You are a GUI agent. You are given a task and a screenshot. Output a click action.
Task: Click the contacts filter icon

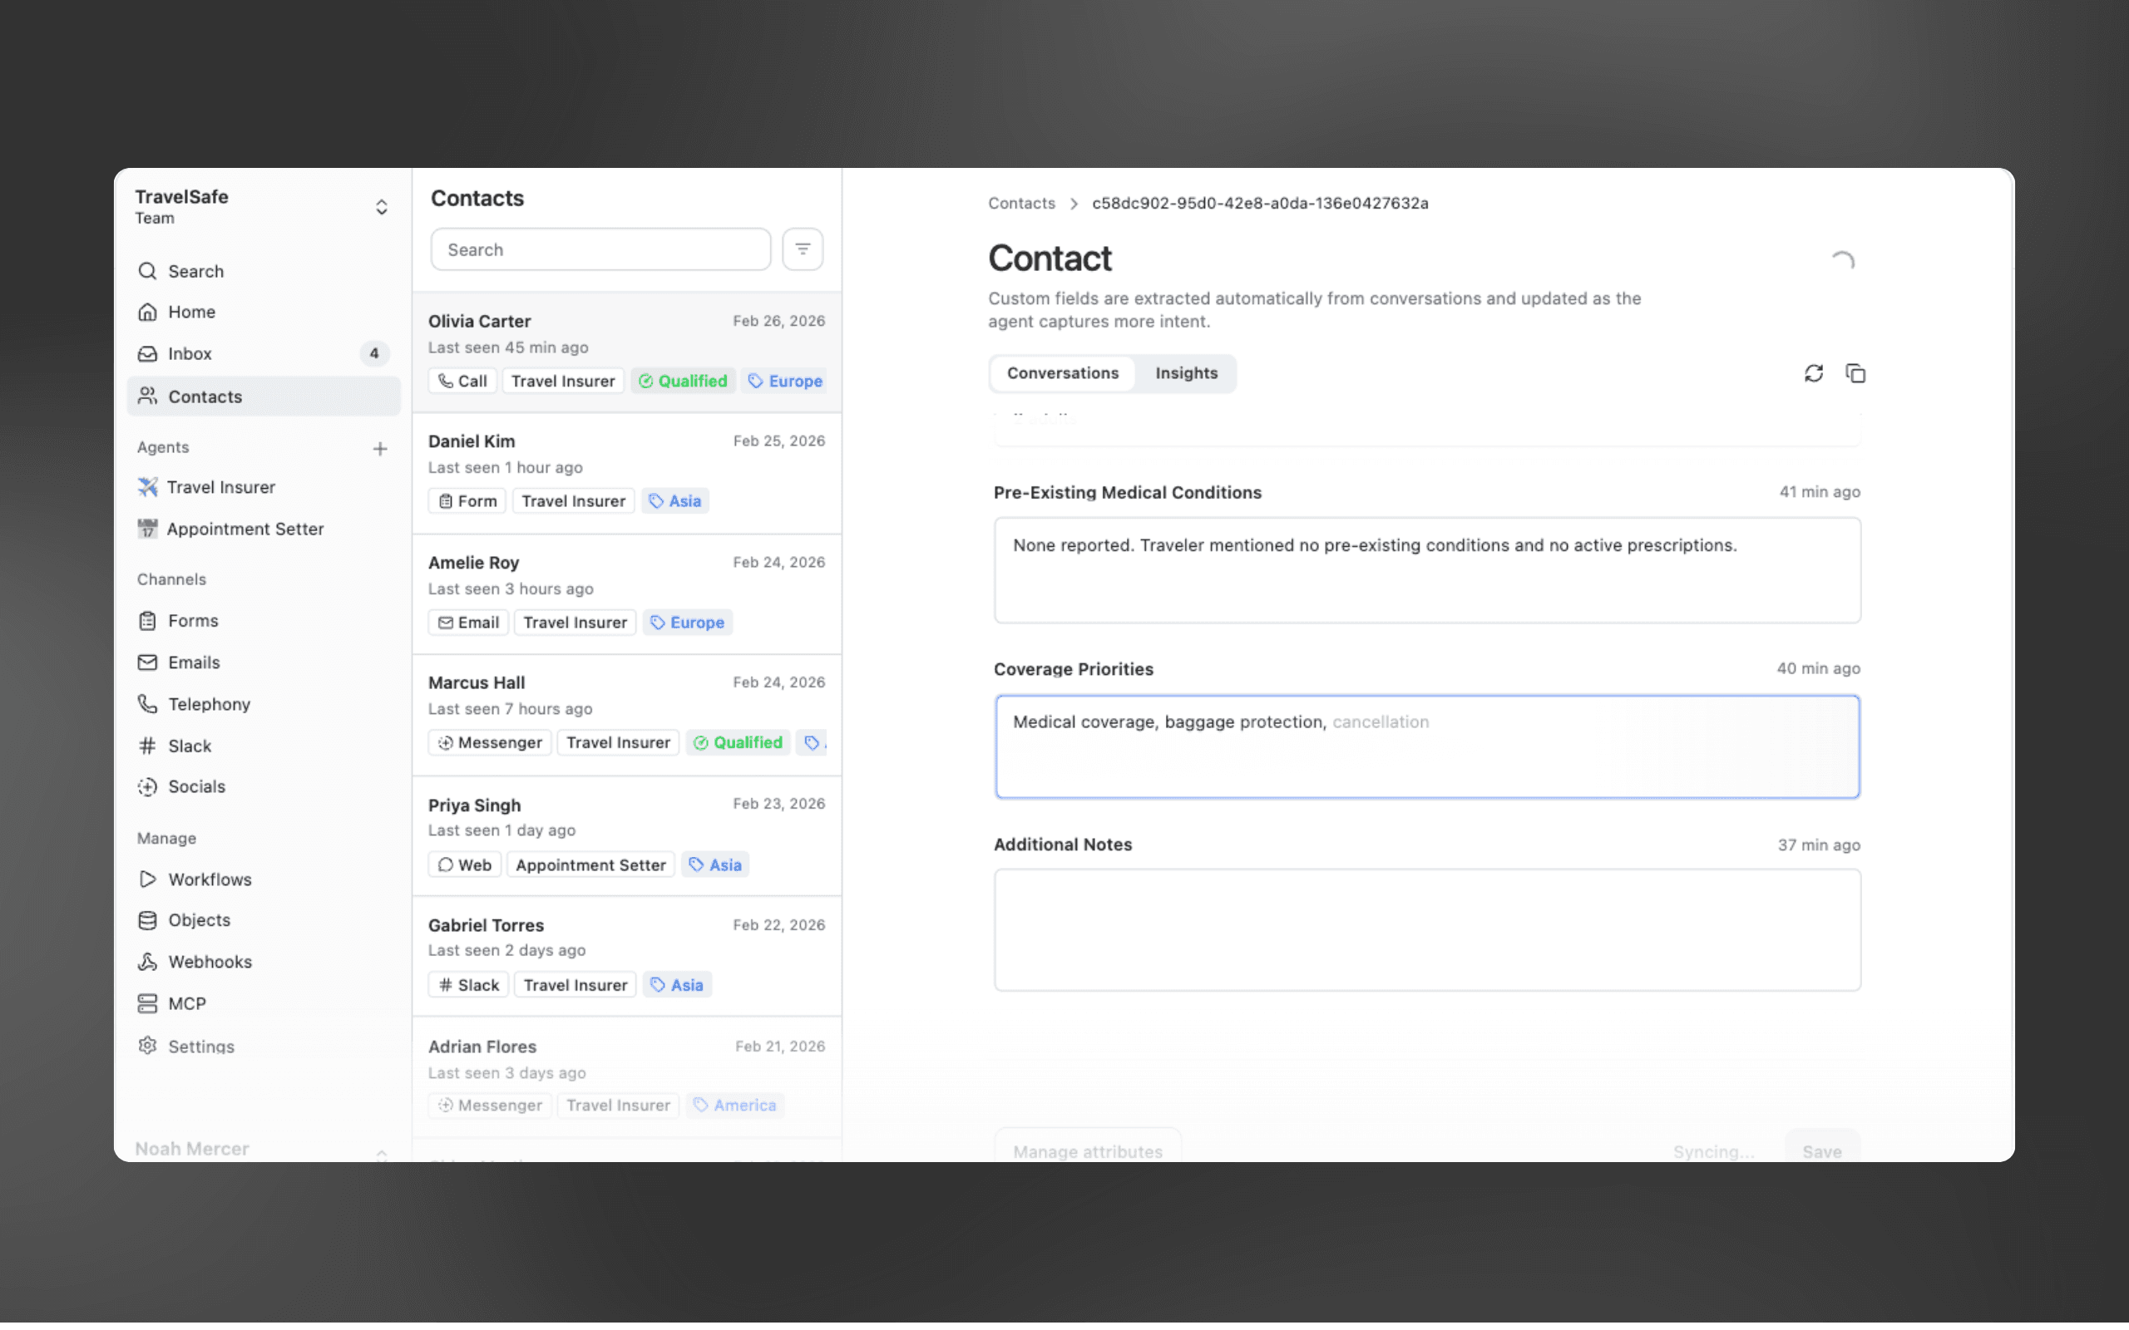(802, 250)
